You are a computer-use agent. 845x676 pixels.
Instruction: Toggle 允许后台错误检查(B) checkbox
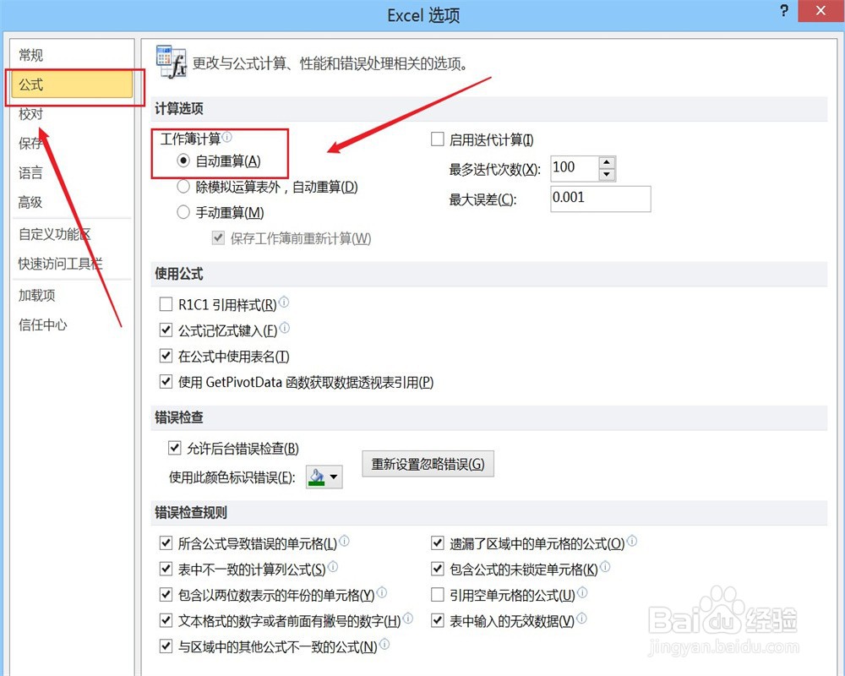(175, 448)
